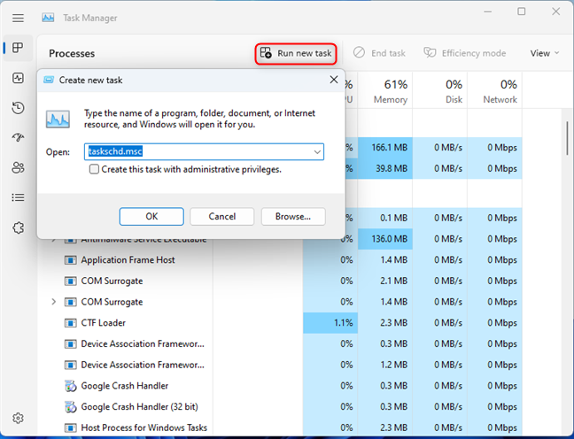This screenshot has width=574, height=439.
Task: Sort by the Memory column header
Action: 385,90
